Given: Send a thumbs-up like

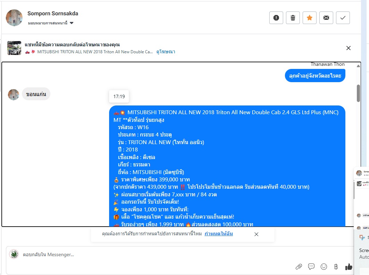Looking at the screenshot, I should 348,267.
